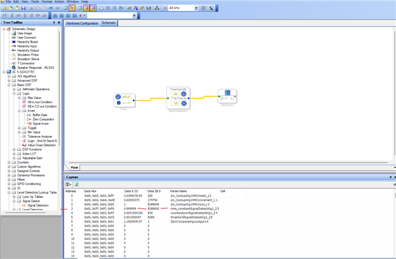Click the T Connection icon in the tree
The width and height of the screenshot is (396, 259).
click(x=14, y=63)
